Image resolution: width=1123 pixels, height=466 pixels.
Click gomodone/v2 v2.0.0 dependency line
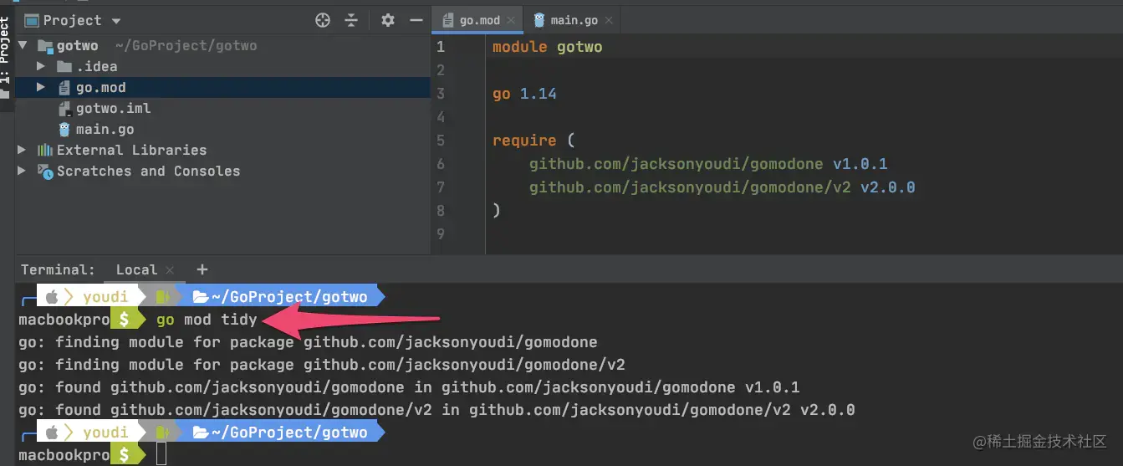(x=722, y=187)
